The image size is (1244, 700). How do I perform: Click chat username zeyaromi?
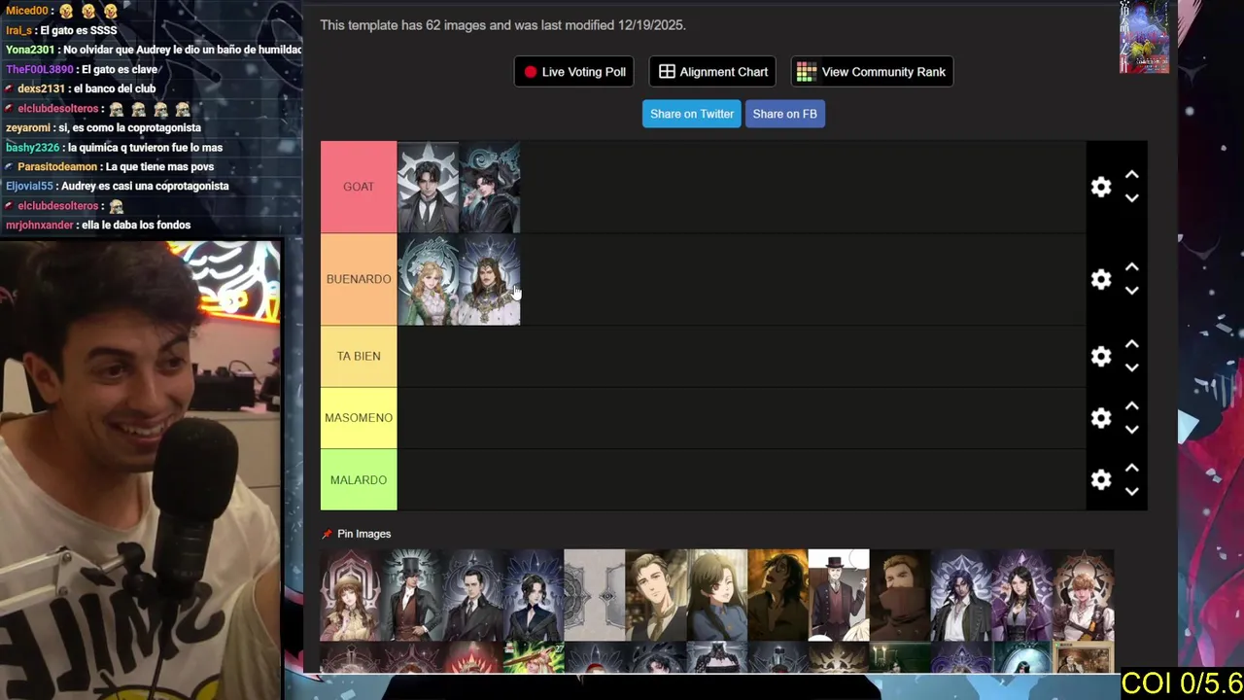pos(28,127)
